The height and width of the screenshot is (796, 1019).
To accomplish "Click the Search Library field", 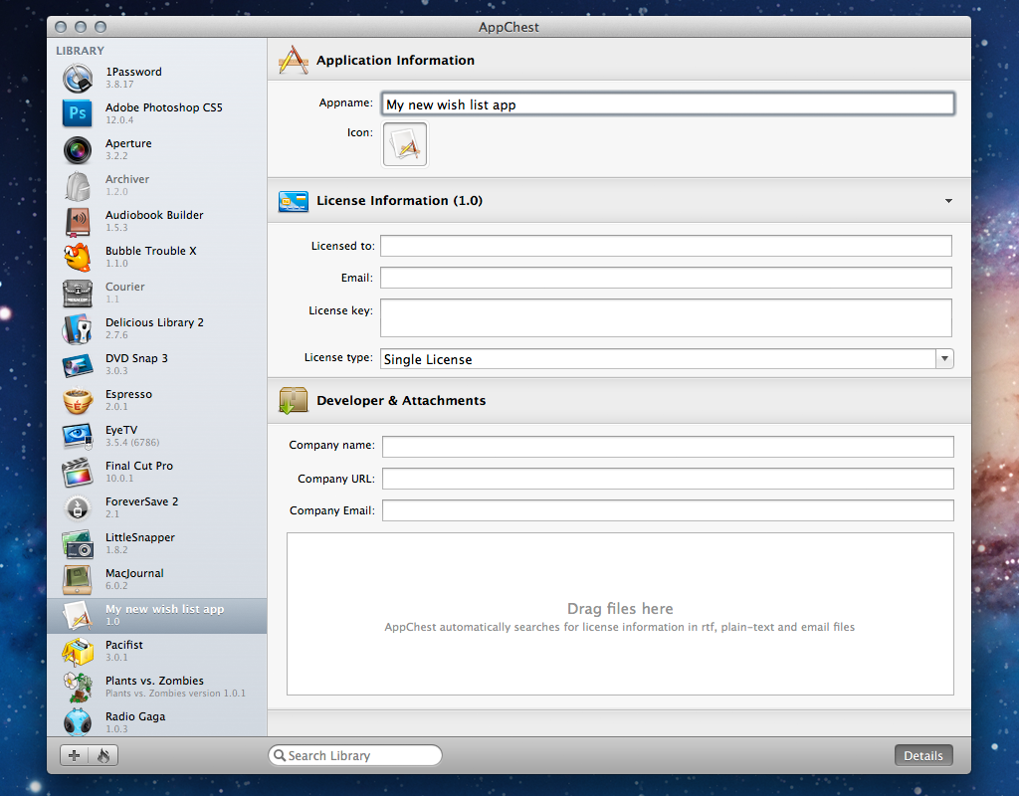I will (355, 755).
